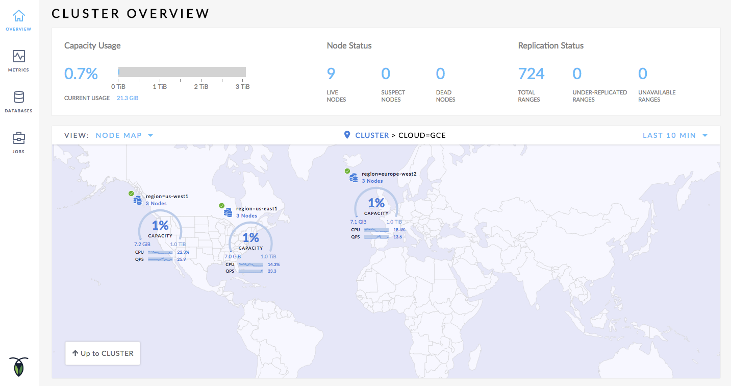Select the 3 Nodes link under europe-west2
Image resolution: width=731 pixels, height=386 pixels.
point(372,181)
